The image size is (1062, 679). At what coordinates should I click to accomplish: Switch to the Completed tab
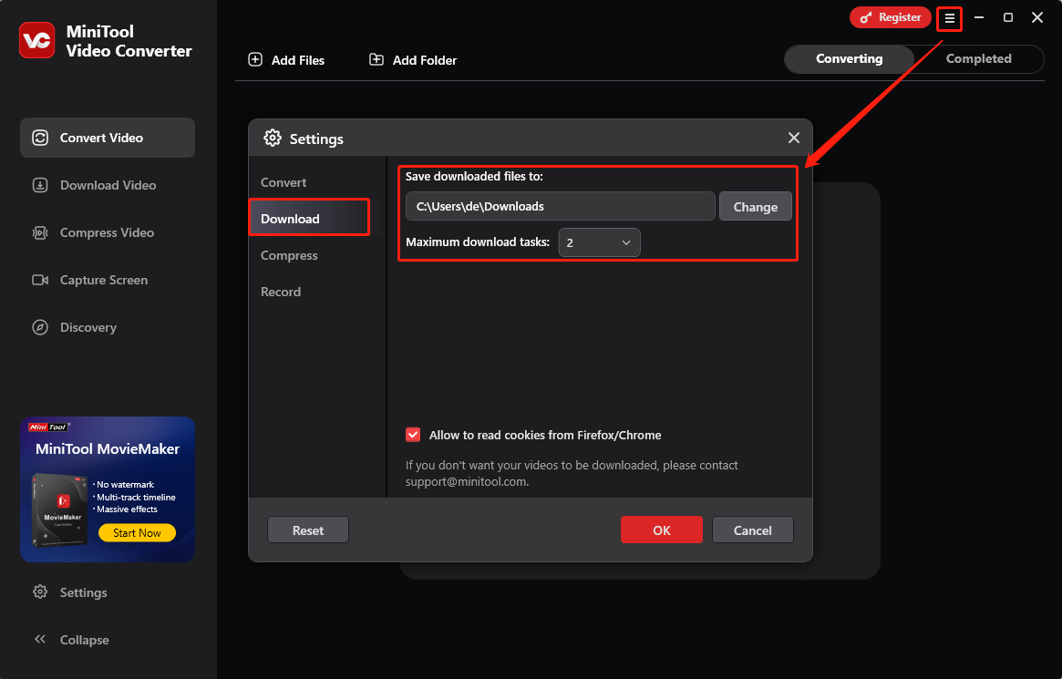[978, 59]
